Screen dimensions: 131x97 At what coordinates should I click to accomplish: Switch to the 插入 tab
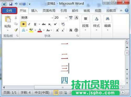[x=34, y=11]
